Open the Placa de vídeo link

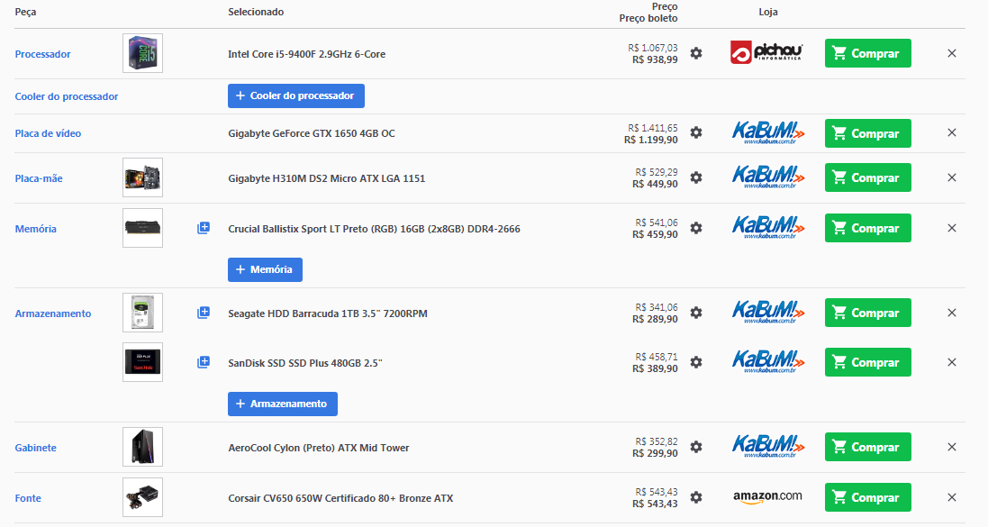coord(48,133)
